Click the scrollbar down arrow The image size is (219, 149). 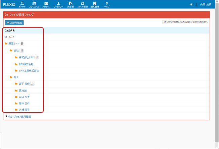(217, 147)
